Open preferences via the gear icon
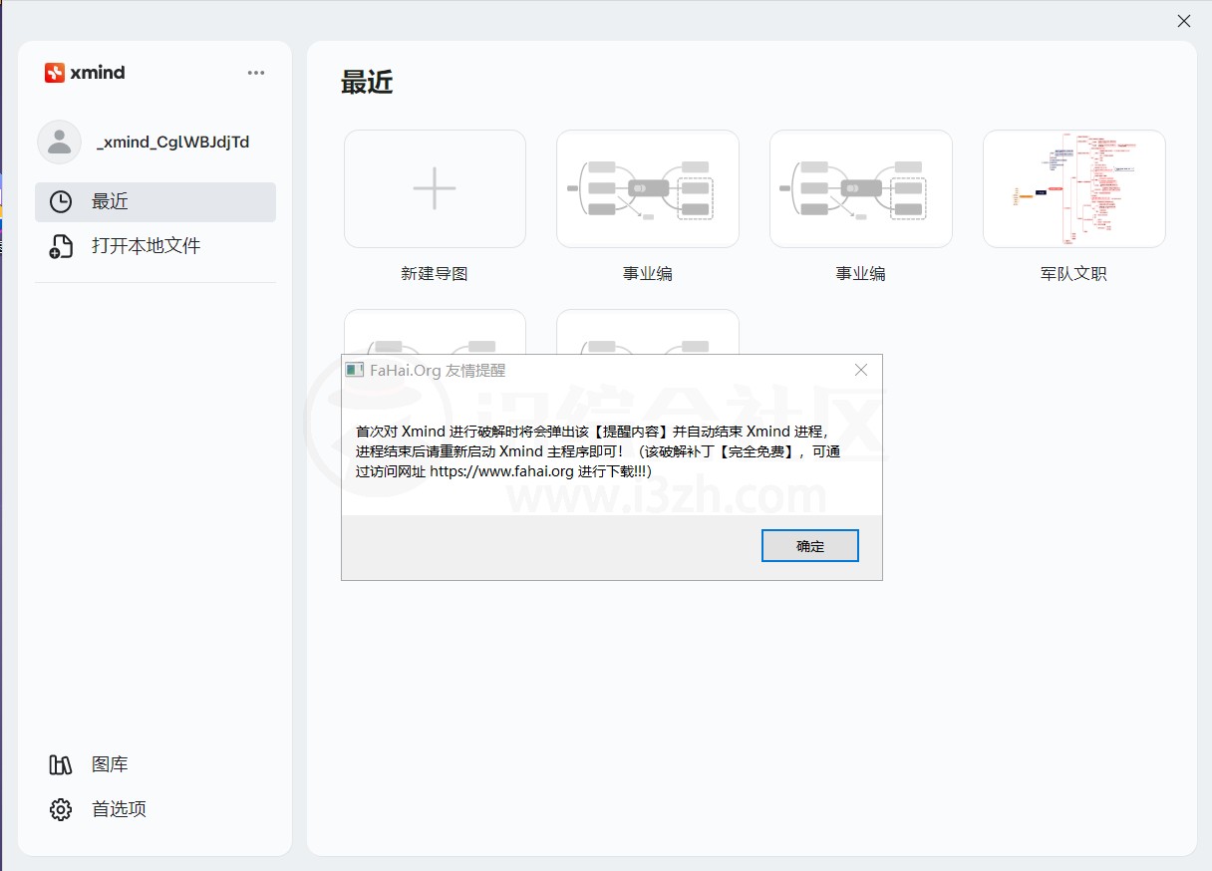The height and width of the screenshot is (871, 1212). coord(60,808)
